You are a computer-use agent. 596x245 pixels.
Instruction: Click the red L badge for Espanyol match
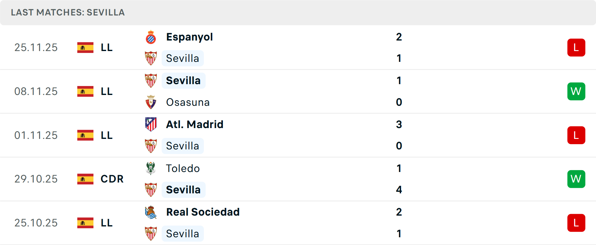pyautogui.click(x=576, y=48)
